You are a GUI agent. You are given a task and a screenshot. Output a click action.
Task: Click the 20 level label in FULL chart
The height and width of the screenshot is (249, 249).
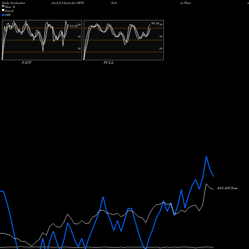point(161,49)
